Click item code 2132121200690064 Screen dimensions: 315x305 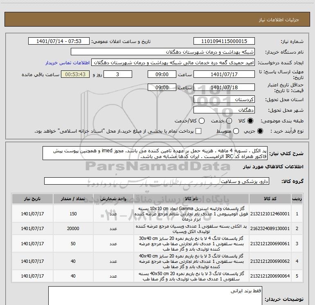[270, 276]
